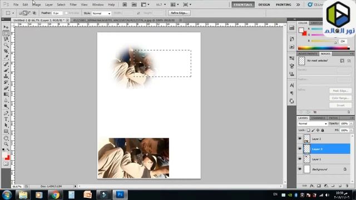
Task: Toggle visibility of Layer 3
Action: [300, 149]
